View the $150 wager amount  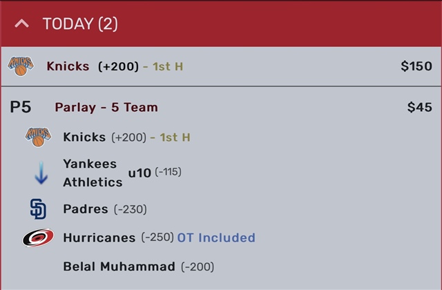coord(416,66)
